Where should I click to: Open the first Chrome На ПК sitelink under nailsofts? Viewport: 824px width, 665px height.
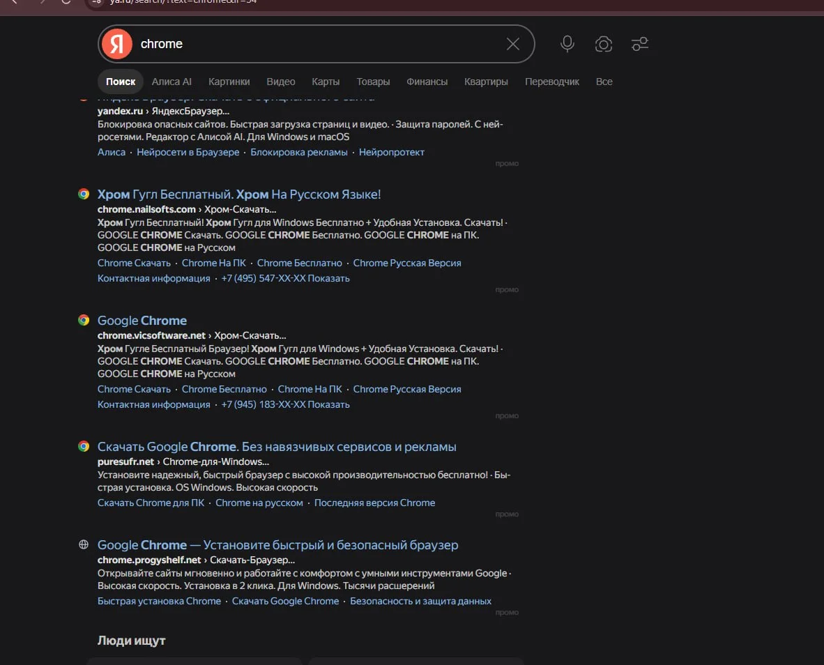click(x=213, y=263)
